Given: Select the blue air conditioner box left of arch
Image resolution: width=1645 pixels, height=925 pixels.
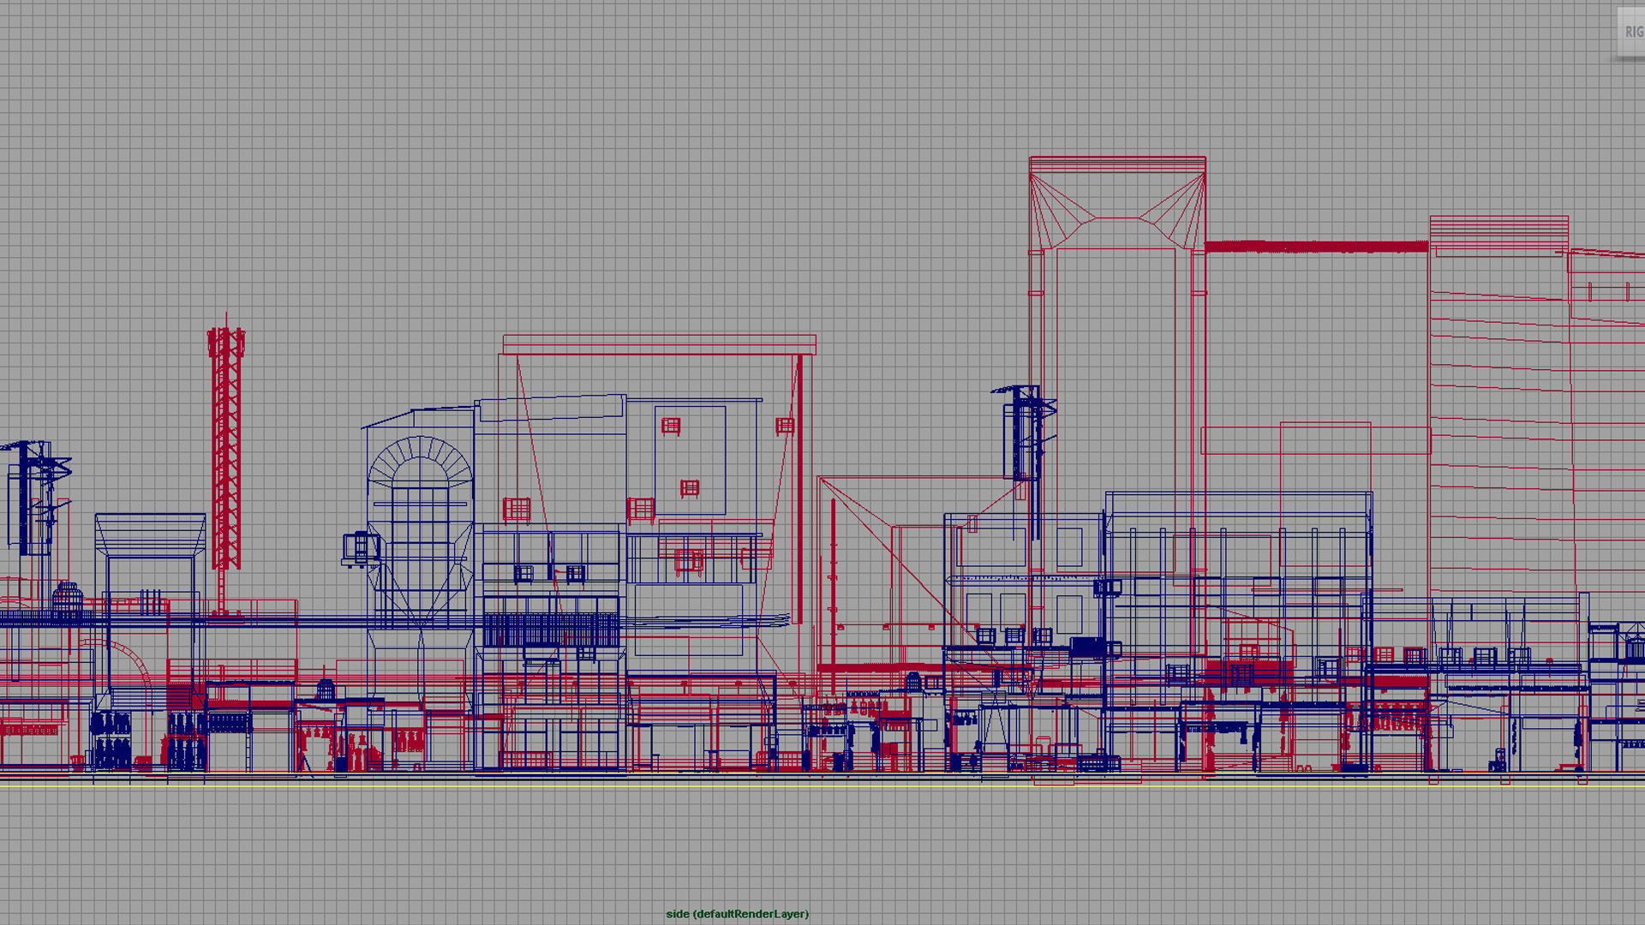Looking at the screenshot, I should pyautogui.click(x=360, y=548).
